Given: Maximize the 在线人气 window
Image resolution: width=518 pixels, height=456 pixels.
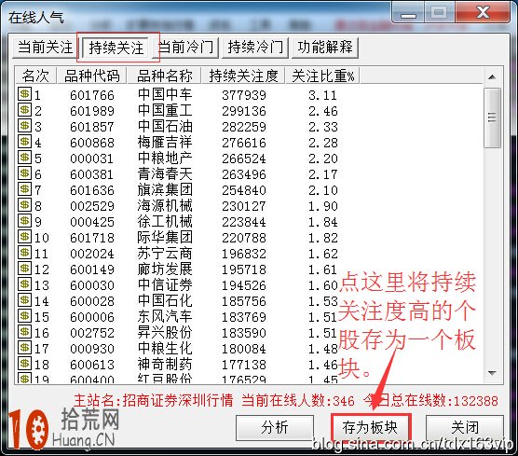Looking at the screenshot, I should [440, 13].
